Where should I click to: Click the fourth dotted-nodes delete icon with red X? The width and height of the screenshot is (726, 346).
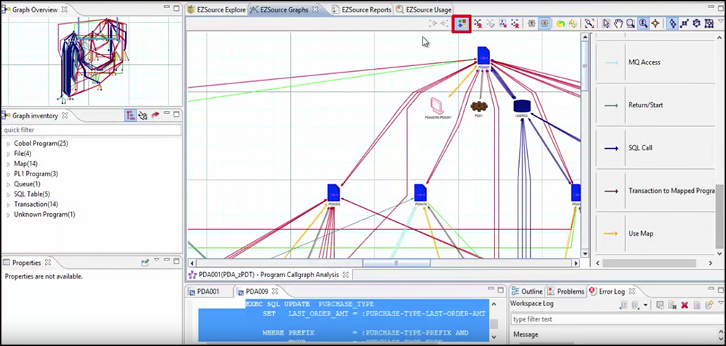click(x=515, y=24)
